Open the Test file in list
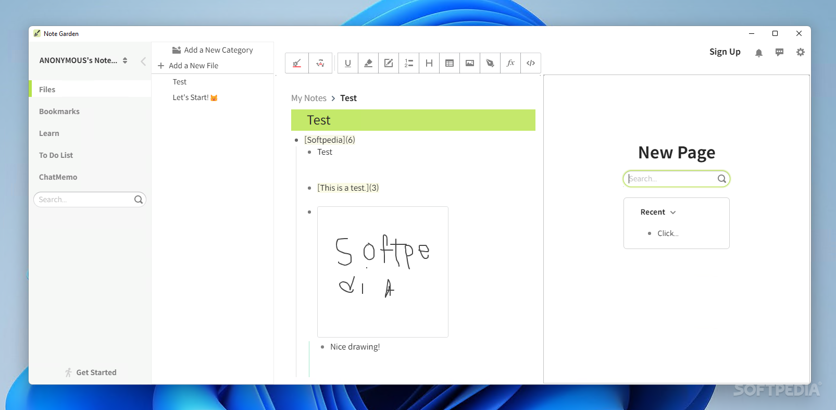 click(x=180, y=82)
